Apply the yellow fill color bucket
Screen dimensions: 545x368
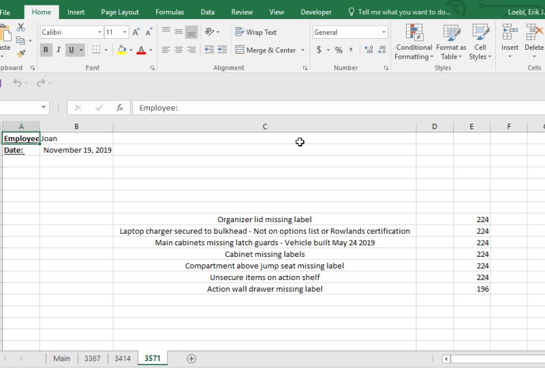point(122,50)
